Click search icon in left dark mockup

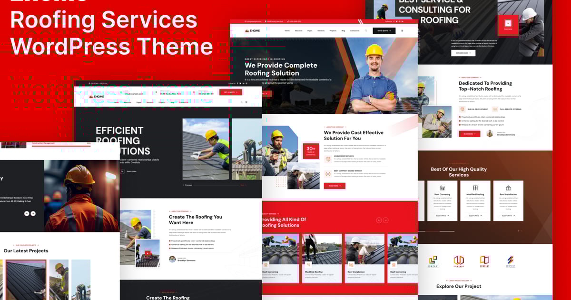point(241,102)
